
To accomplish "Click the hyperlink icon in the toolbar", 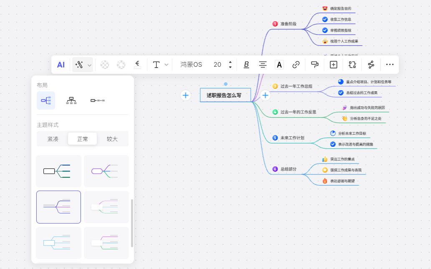I will click(x=296, y=64).
